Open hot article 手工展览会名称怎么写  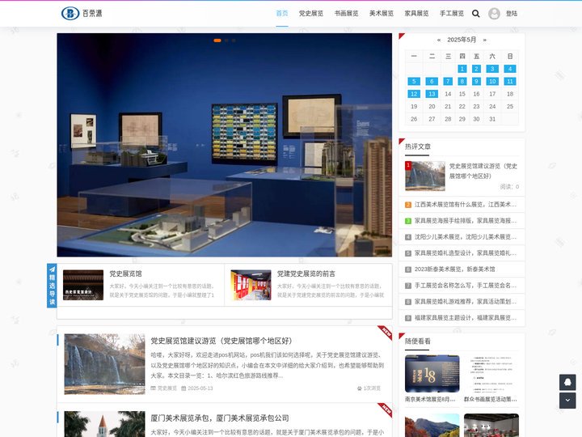466,286
